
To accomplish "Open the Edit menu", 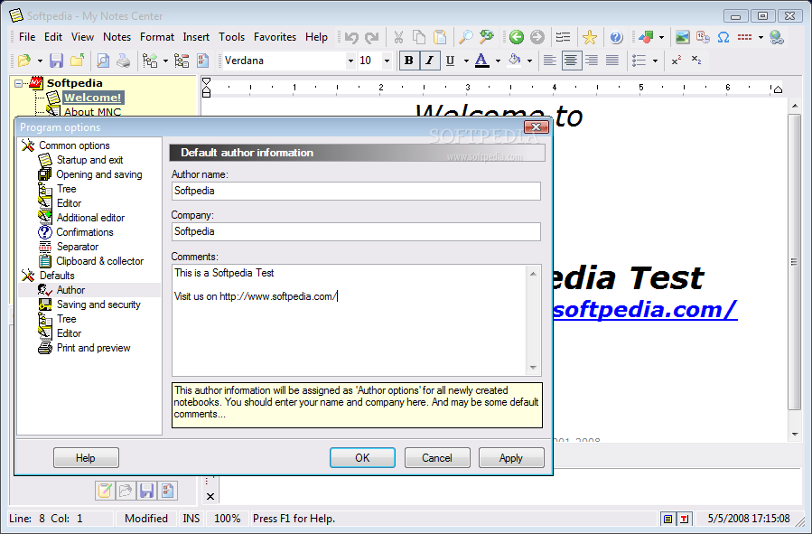I will (x=52, y=37).
